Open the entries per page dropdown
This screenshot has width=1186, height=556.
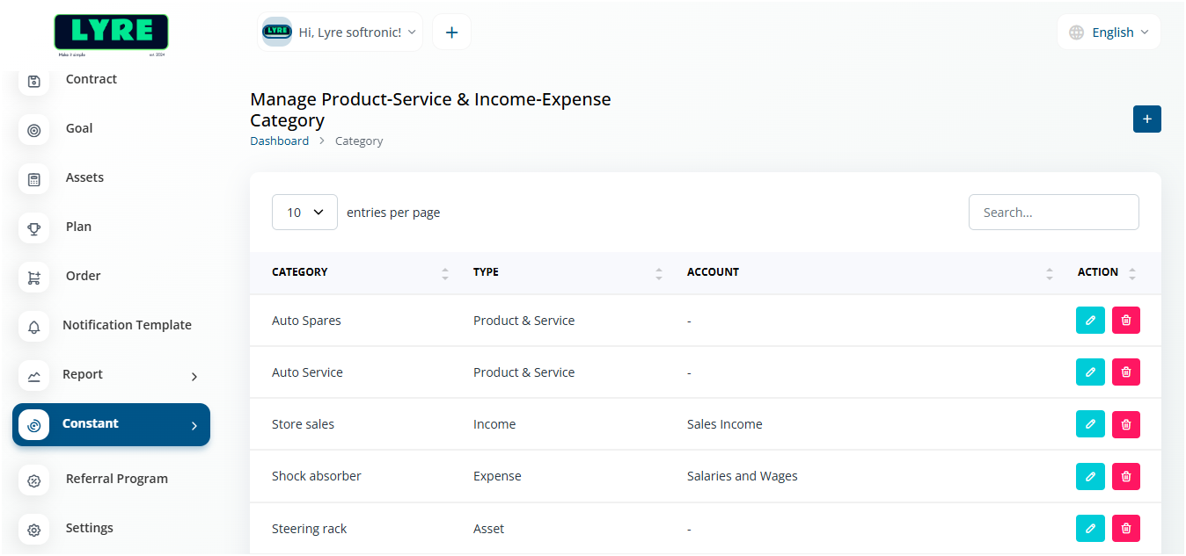[304, 213]
